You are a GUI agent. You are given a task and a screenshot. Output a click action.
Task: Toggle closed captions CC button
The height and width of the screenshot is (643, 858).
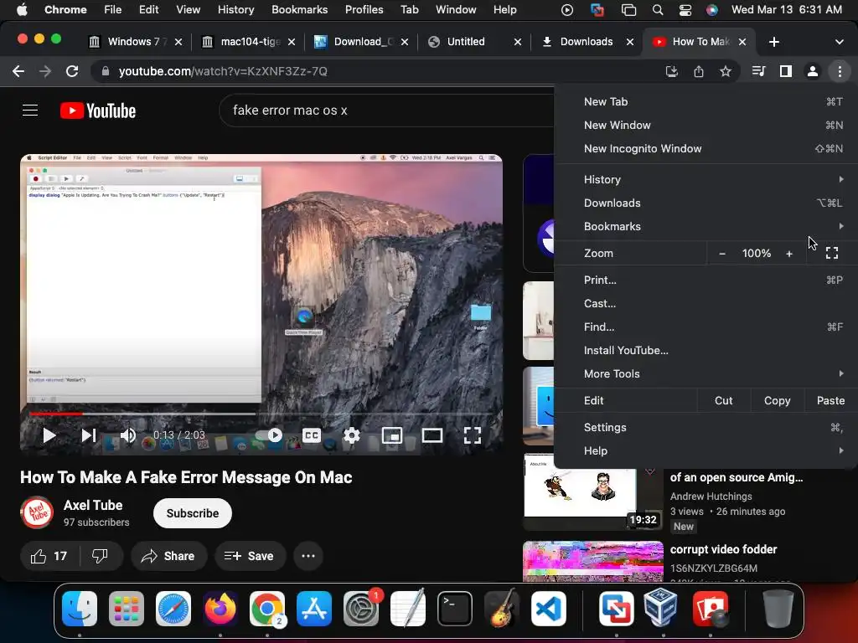[312, 435]
